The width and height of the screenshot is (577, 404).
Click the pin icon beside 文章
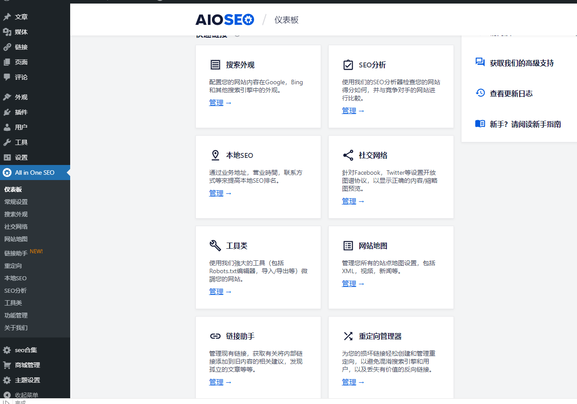(7, 17)
